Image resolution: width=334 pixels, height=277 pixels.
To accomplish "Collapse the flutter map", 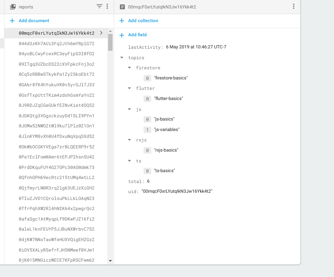I will tap(129, 88).
